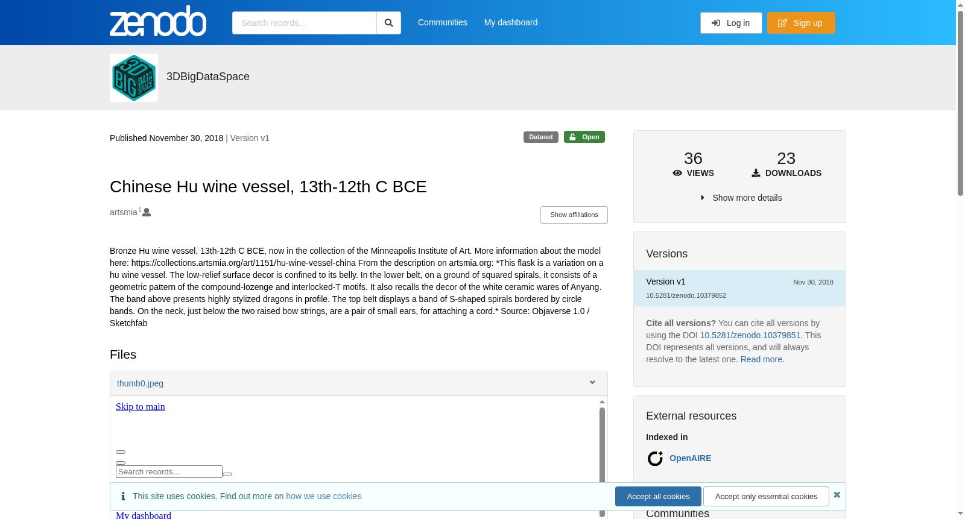
Task: Click the magnifier search button in header
Action: [x=388, y=23]
